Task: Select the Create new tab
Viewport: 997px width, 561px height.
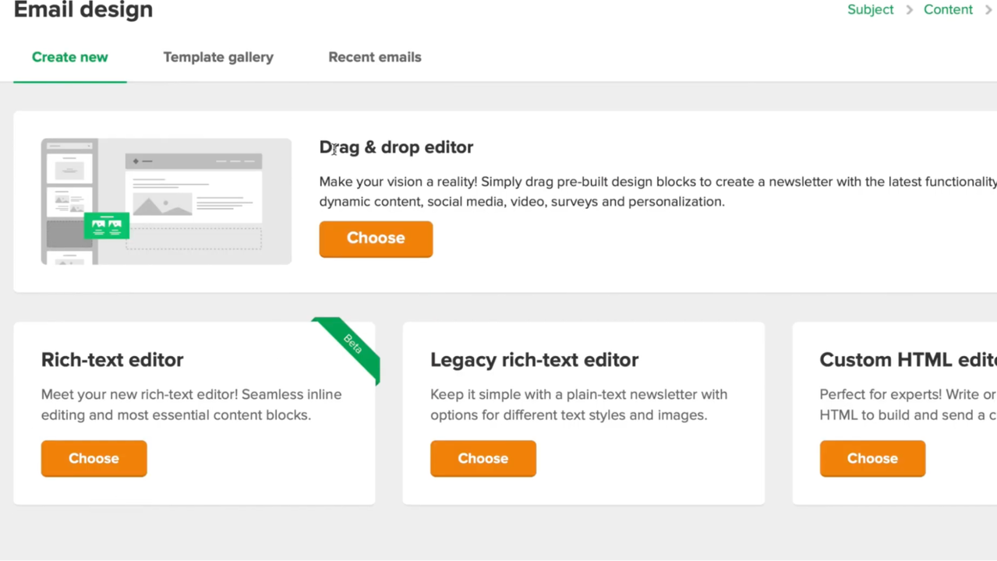Action: coord(70,57)
